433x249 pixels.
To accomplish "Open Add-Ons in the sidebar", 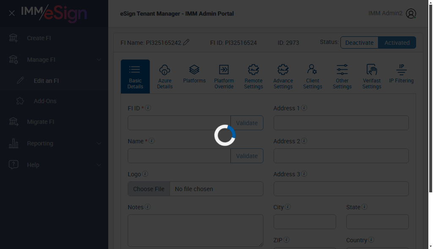I will tap(45, 101).
